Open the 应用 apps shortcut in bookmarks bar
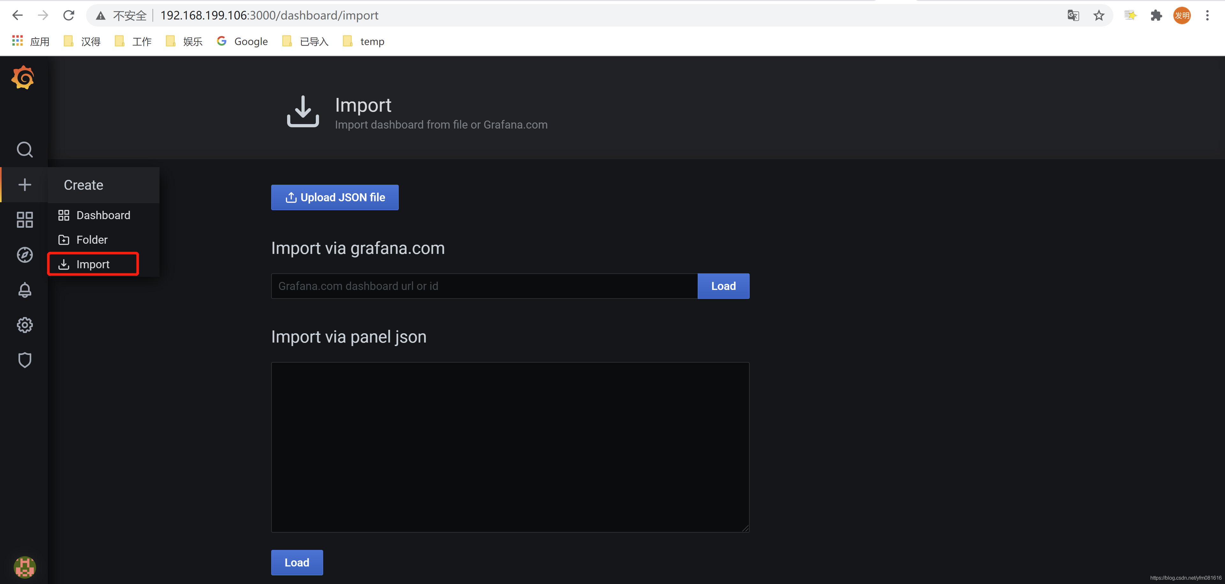1225x584 pixels. click(x=30, y=41)
